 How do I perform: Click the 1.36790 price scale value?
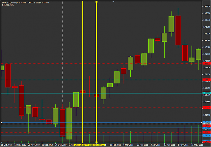207,88
